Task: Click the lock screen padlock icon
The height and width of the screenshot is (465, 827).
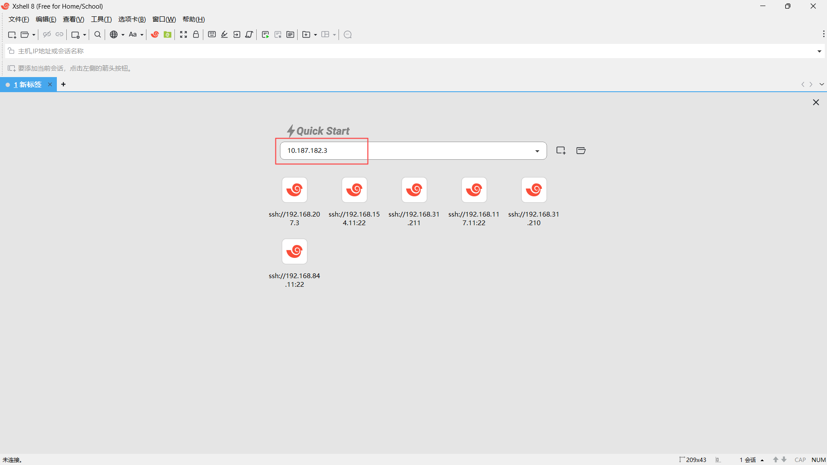Action: pyautogui.click(x=196, y=34)
